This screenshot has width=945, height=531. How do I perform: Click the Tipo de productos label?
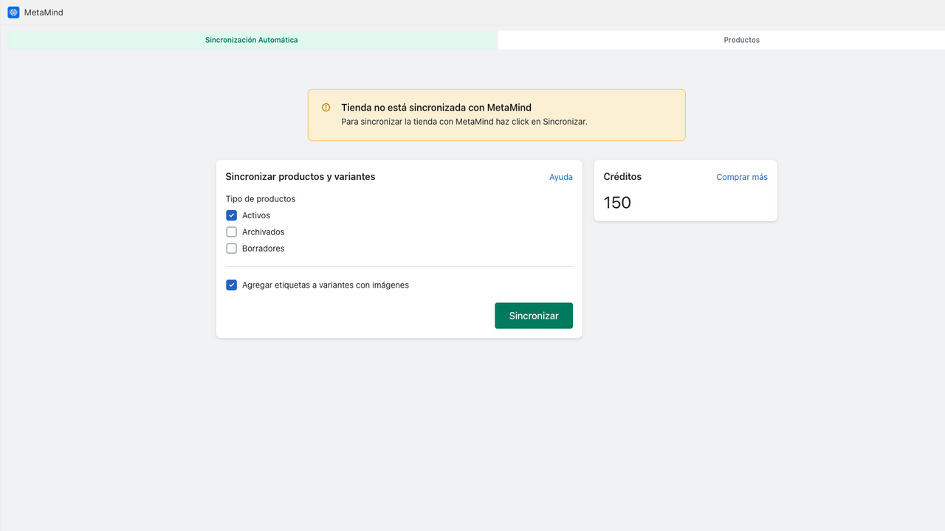point(261,199)
